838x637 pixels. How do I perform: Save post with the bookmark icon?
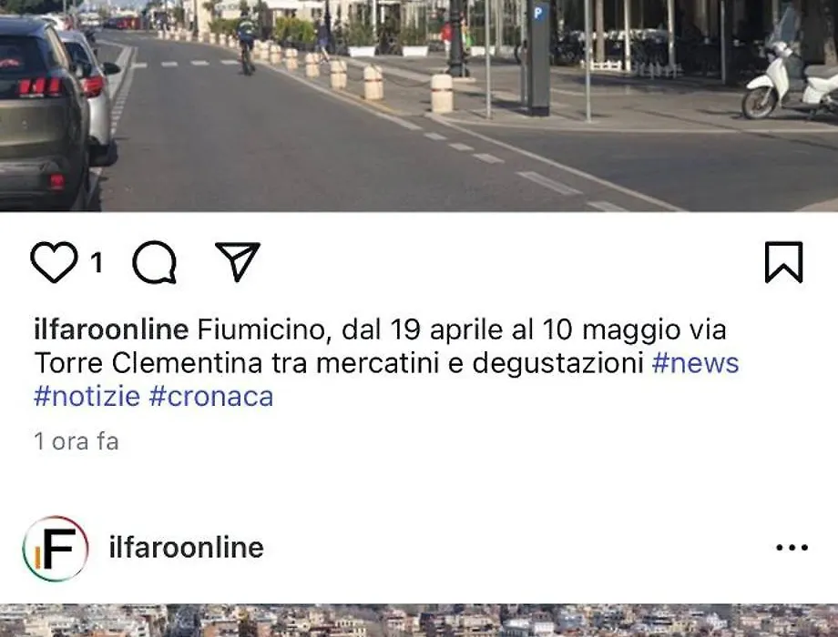[783, 262]
